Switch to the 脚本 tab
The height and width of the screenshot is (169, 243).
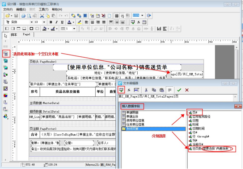pos(14,34)
